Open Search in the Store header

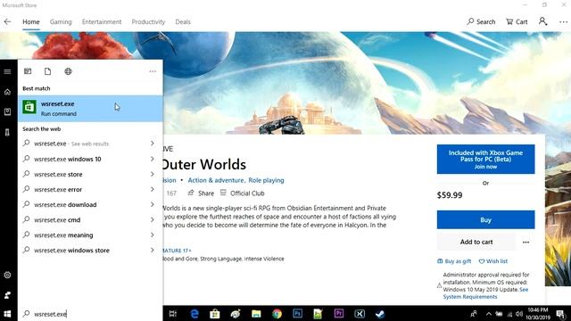pyautogui.click(x=481, y=21)
